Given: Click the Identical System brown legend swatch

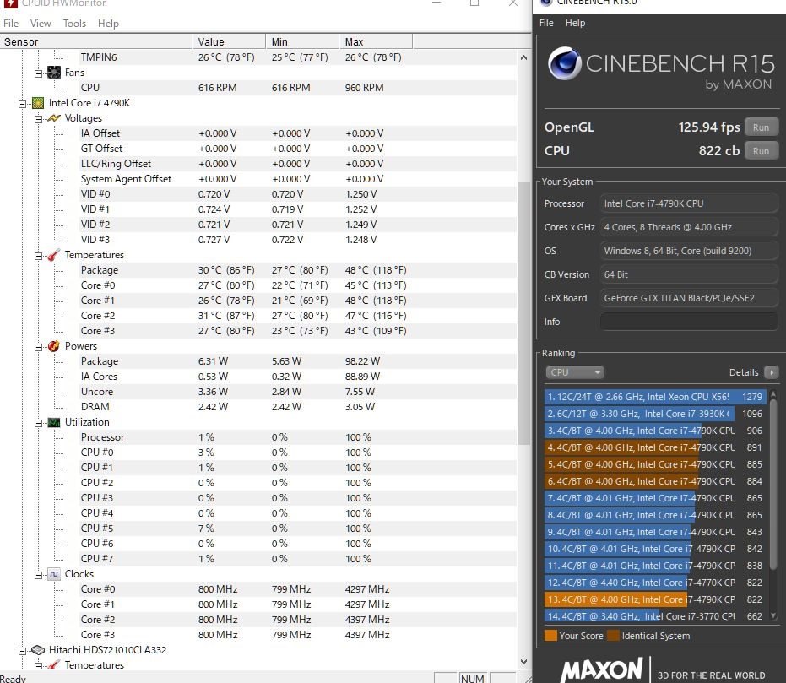Looking at the screenshot, I should coord(613,636).
